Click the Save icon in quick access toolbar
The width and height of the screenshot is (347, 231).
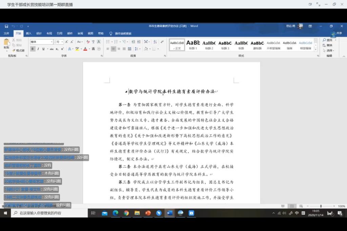(6, 26)
